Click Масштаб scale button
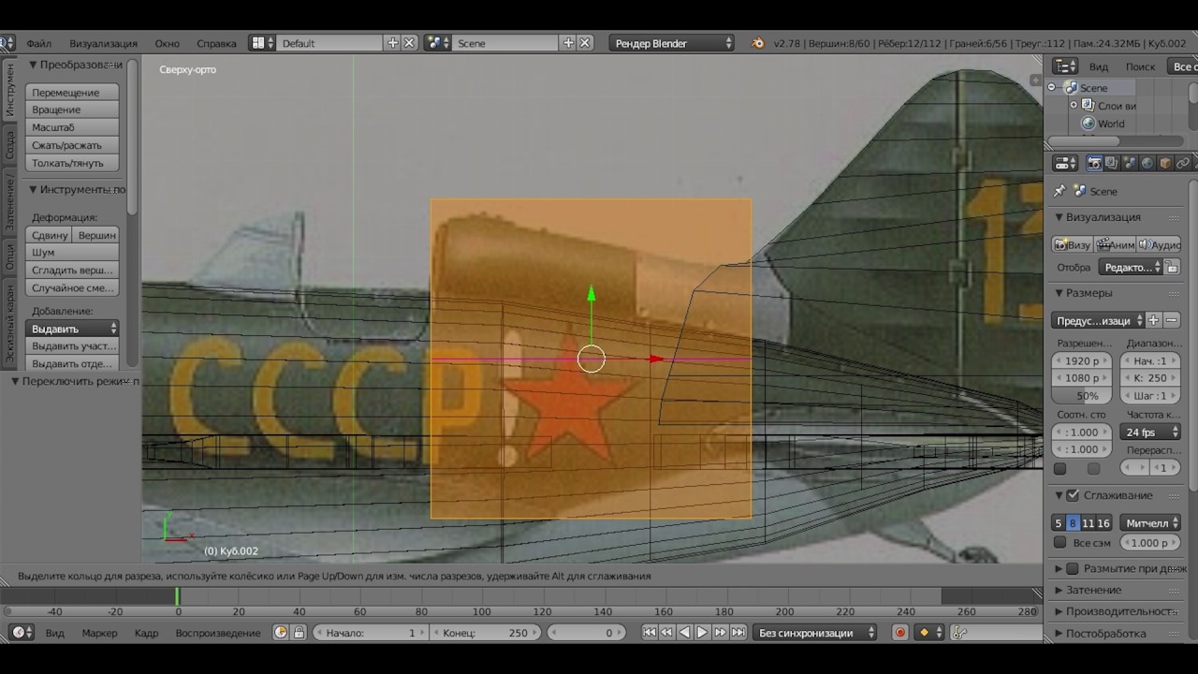The image size is (1198, 674). [x=73, y=127]
